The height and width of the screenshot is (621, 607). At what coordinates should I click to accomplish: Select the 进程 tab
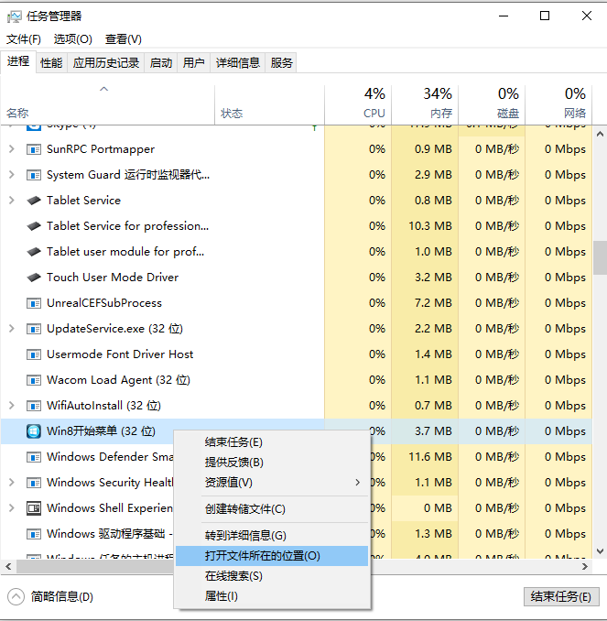coord(18,61)
